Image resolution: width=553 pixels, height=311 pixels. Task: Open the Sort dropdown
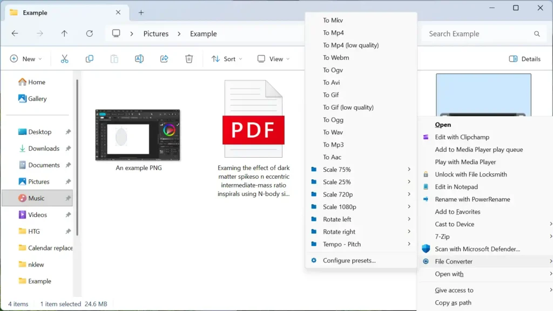(226, 58)
